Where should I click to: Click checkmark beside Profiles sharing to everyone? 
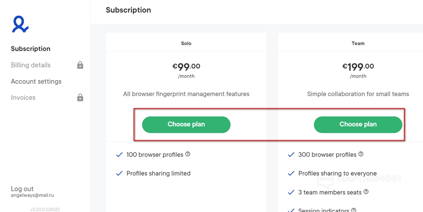coord(291,173)
